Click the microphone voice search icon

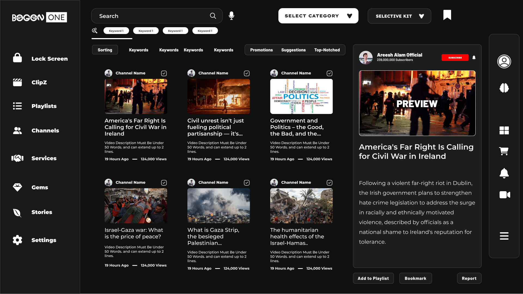(x=231, y=16)
